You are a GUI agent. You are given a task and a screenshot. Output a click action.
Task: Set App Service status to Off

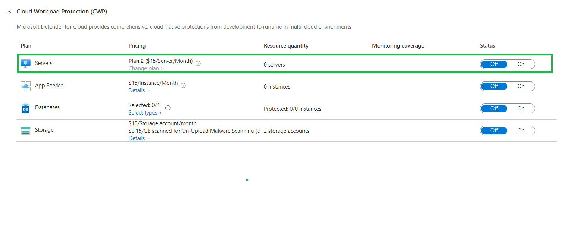494,86
